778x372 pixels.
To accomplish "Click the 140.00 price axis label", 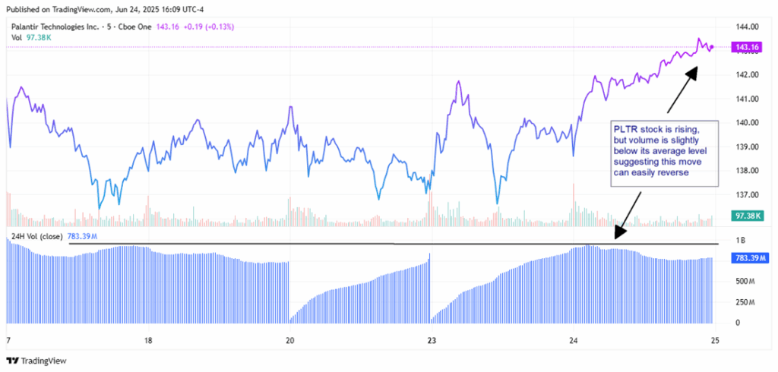I will click(748, 122).
